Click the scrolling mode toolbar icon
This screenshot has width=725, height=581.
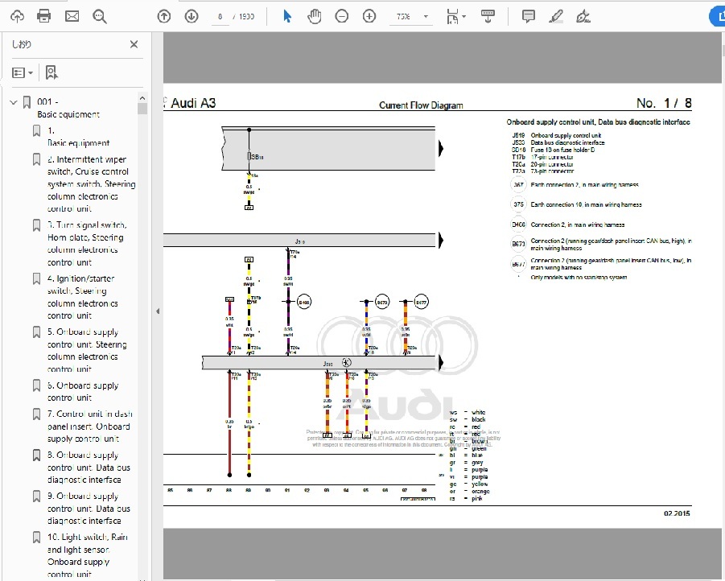(x=488, y=17)
